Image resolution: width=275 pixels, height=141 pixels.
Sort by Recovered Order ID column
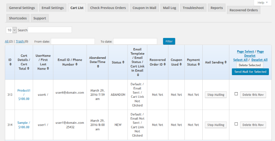pyautogui.click(x=165, y=64)
